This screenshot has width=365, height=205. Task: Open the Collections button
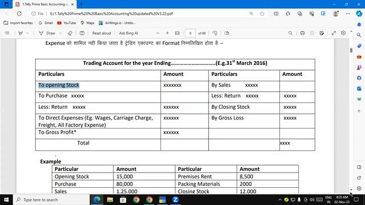pos(300,14)
